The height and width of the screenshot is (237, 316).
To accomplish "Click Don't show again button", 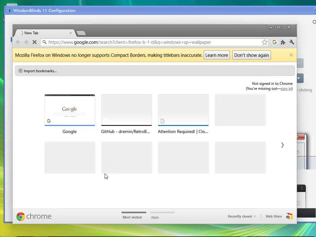I will pyautogui.click(x=252, y=55).
